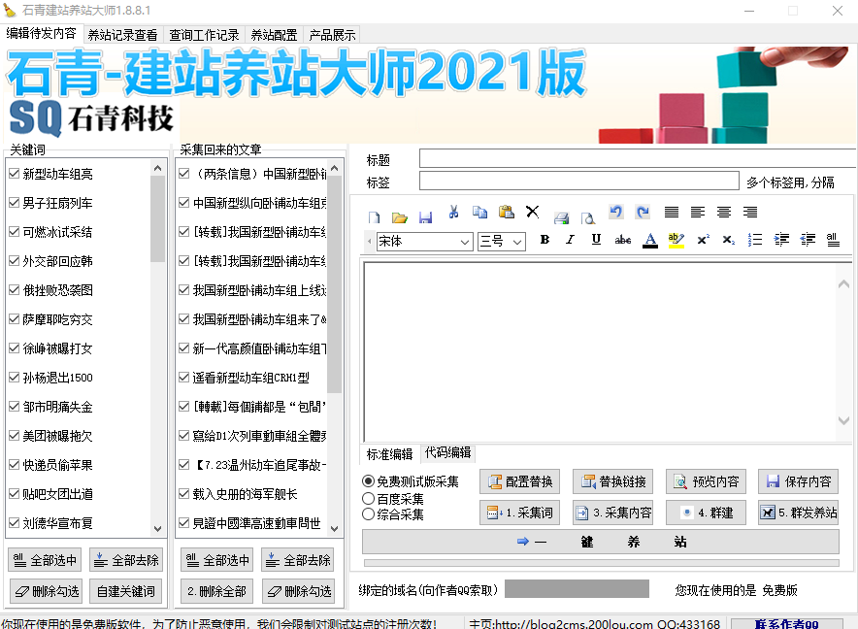The width and height of the screenshot is (858, 629).
Task: Click the paste clipboard icon
Action: [x=506, y=212]
